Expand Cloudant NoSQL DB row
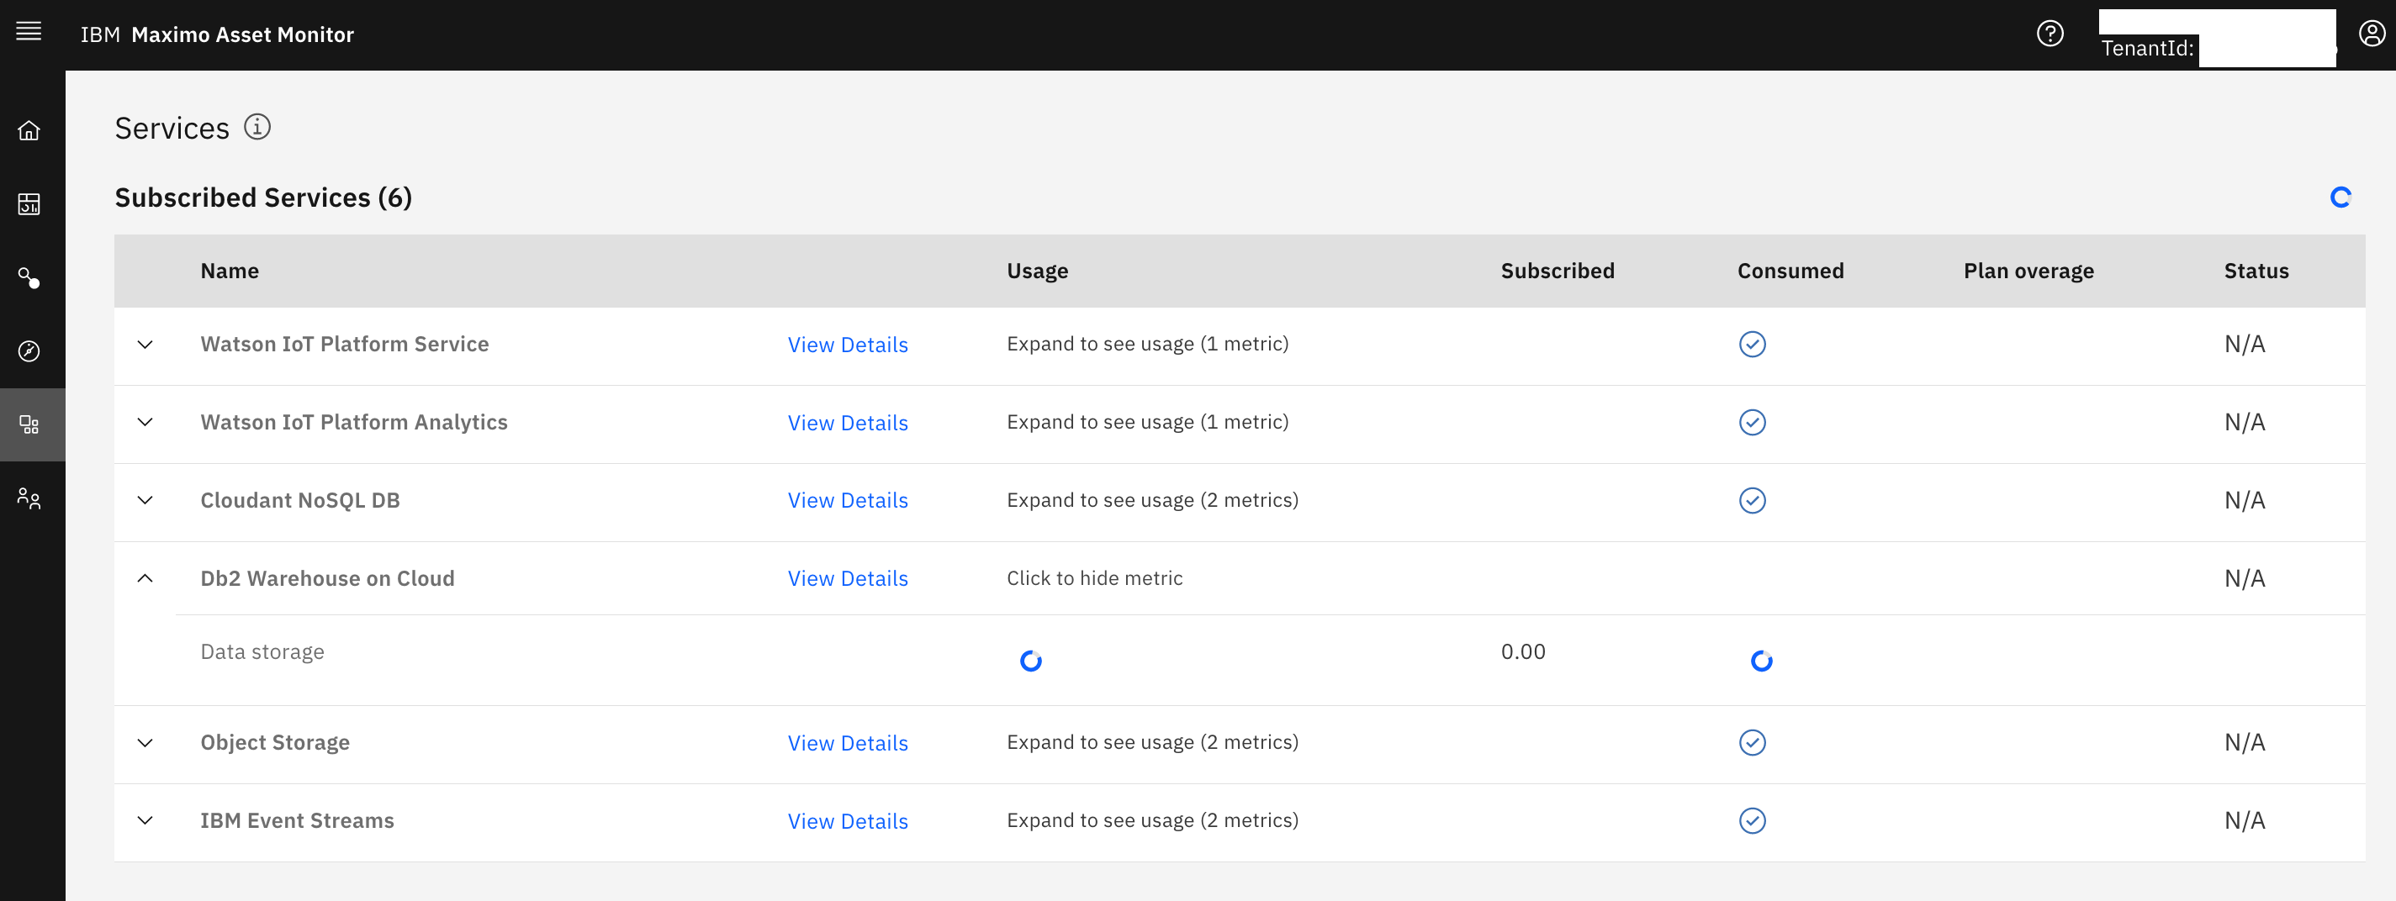2396x901 pixels. click(x=145, y=500)
